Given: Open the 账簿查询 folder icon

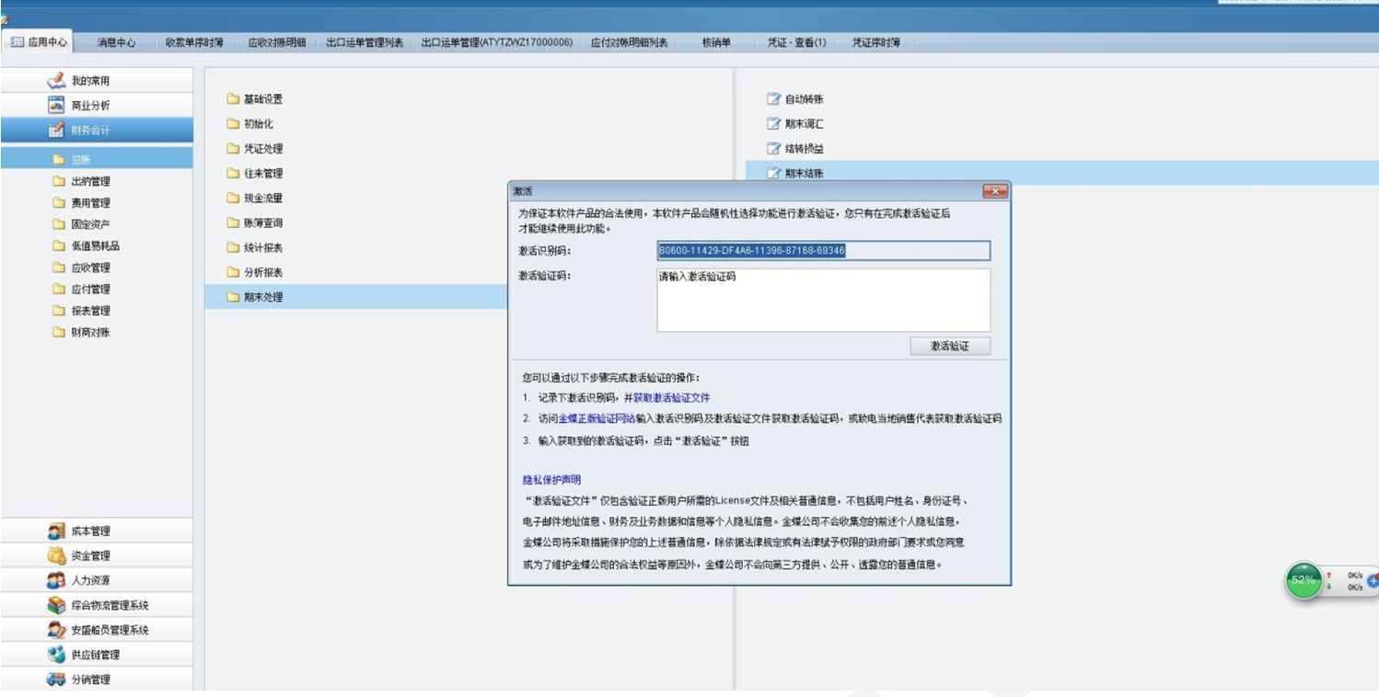Looking at the screenshot, I should (x=233, y=223).
